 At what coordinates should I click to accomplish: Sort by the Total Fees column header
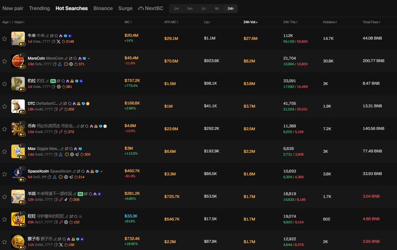(371, 22)
